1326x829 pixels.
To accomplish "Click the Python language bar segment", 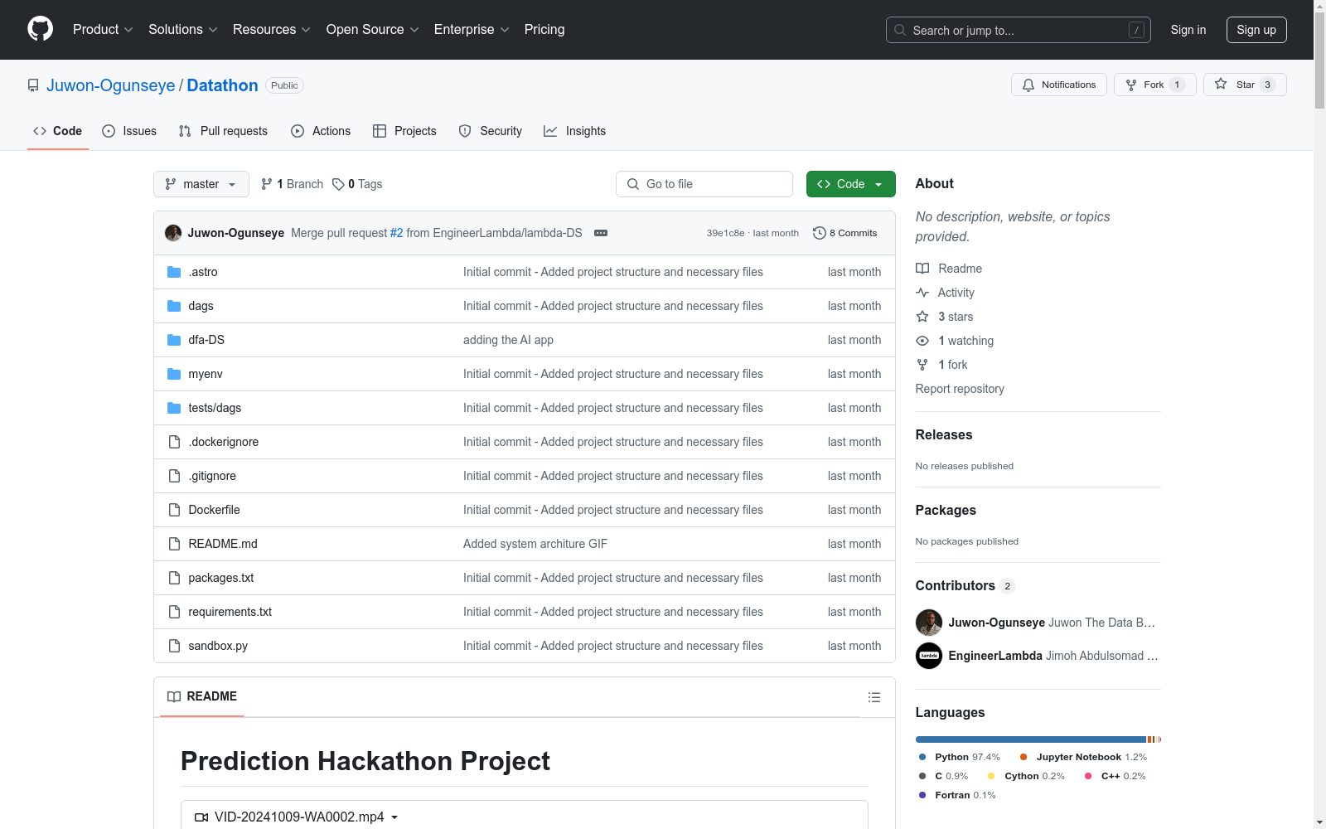I will [1030, 739].
